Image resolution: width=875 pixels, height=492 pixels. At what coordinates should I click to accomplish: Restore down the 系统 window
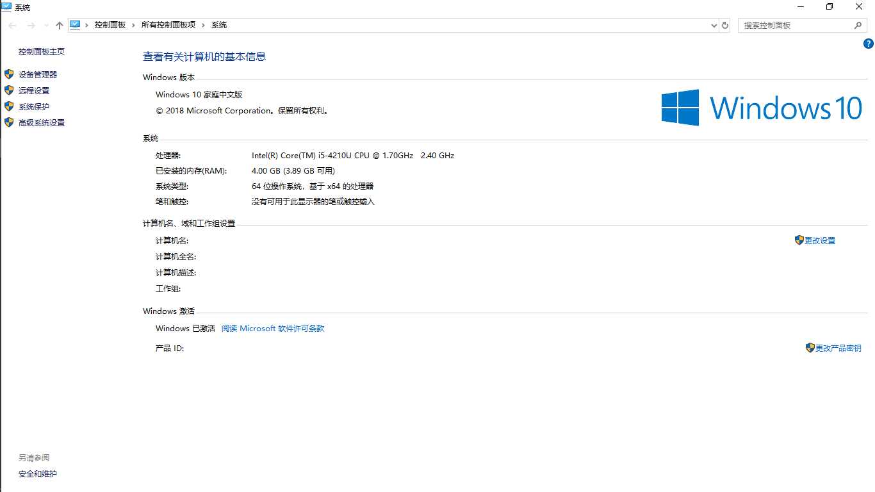pyautogui.click(x=830, y=6)
